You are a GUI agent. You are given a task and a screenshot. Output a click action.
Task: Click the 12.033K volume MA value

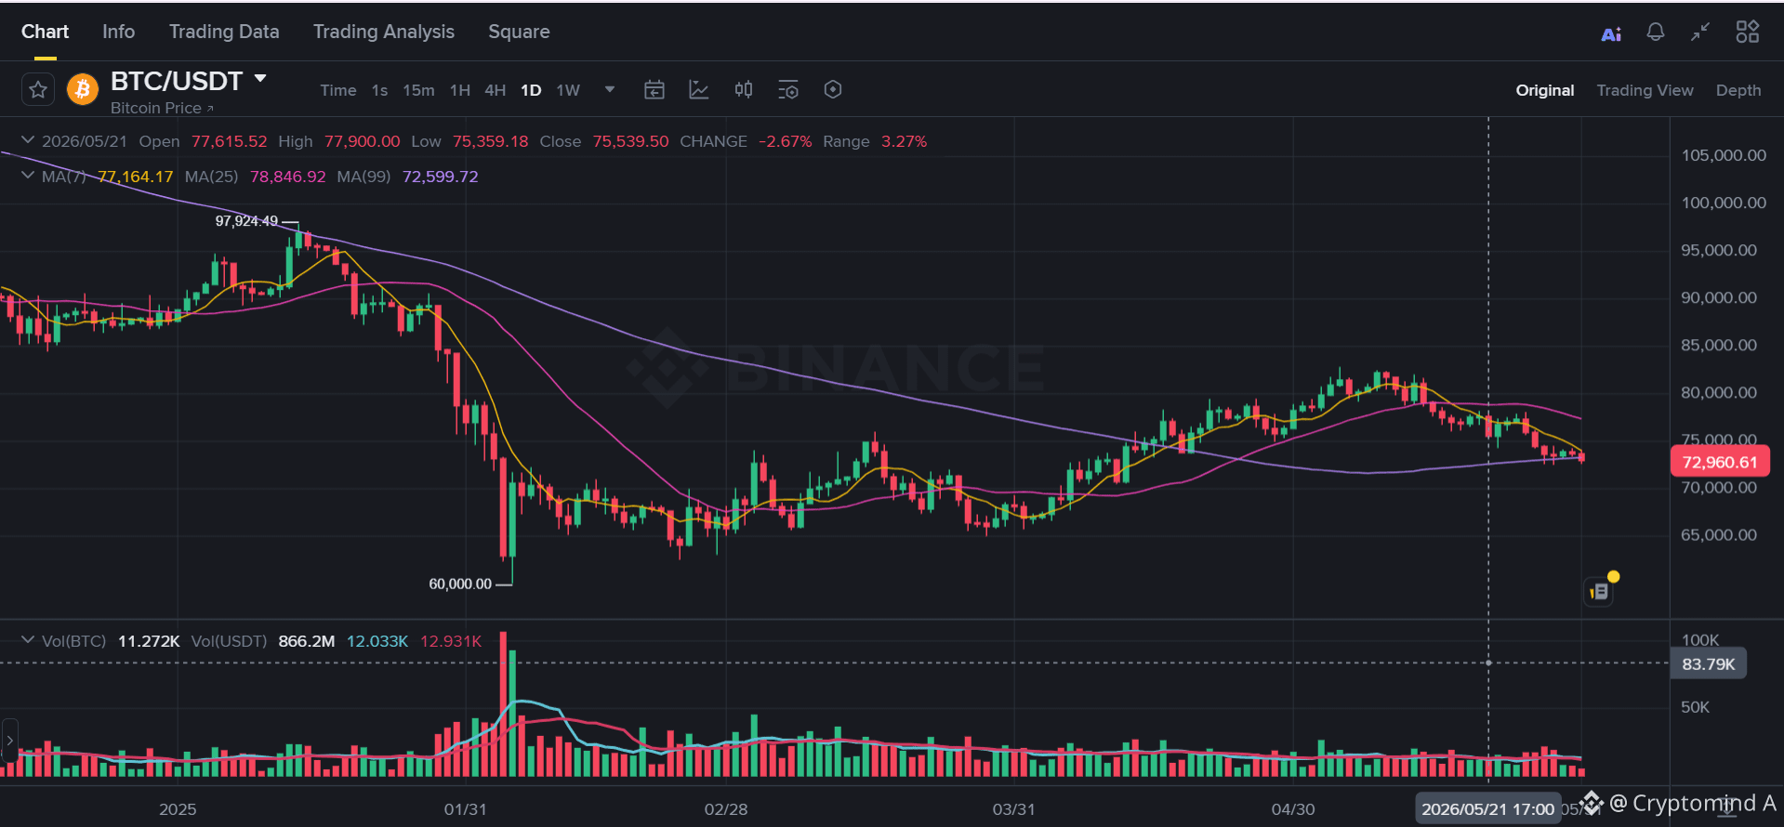coord(377,641)
